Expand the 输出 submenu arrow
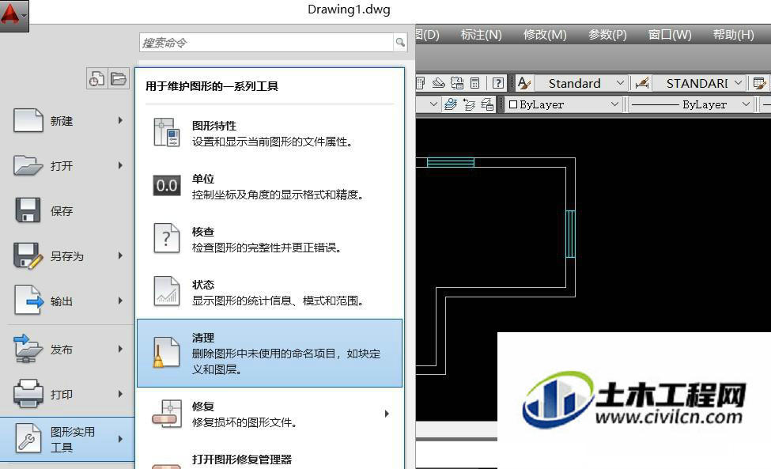This screenshot has height=469, width=771. [120, 301]
